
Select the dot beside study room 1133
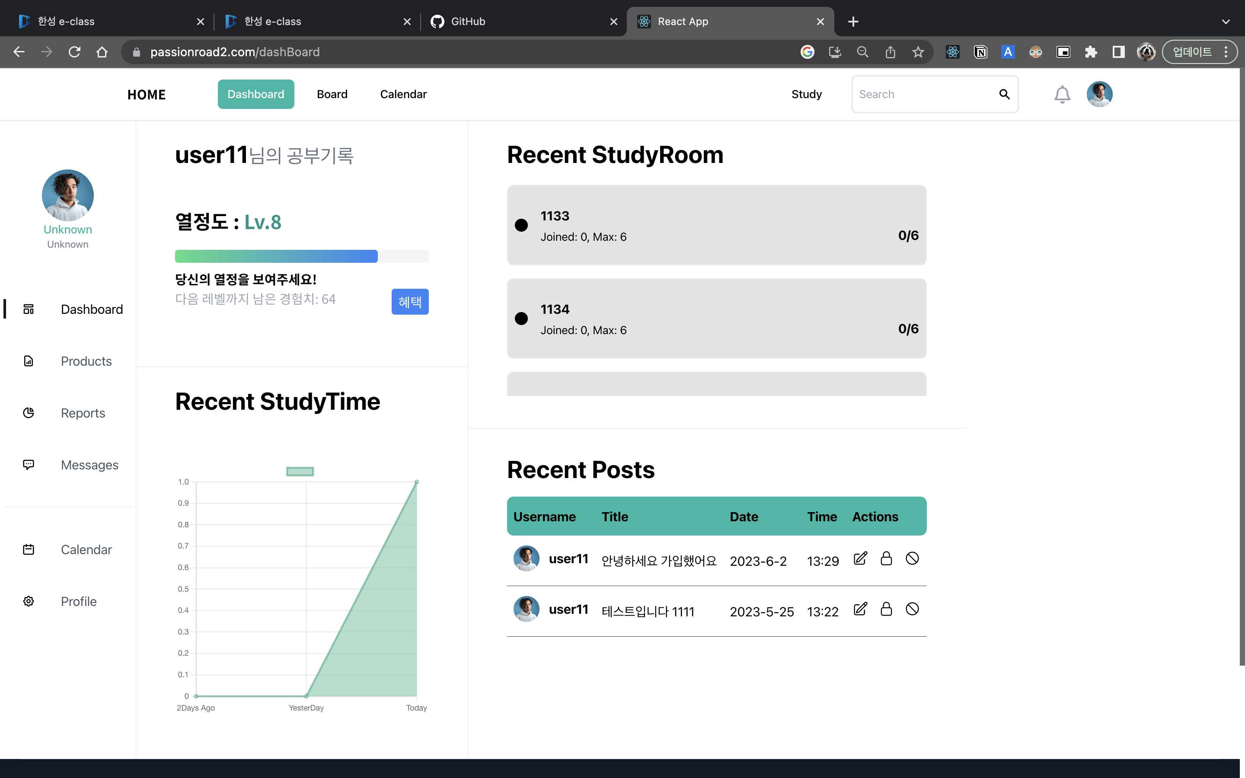pyautogui.click(x=522, y=225)
